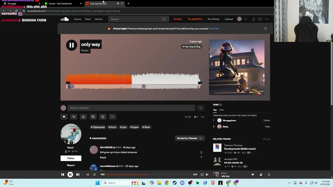Click the Write a comment field
The height and width of the screenshot is (187, 333).
click(x=131, y=108)
